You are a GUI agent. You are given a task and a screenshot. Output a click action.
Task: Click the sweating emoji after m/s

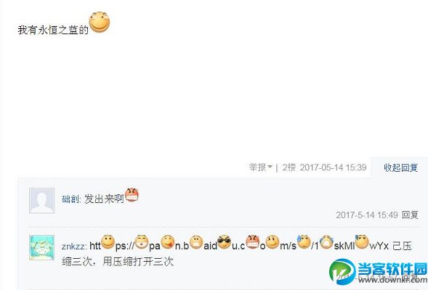point(304,242)
